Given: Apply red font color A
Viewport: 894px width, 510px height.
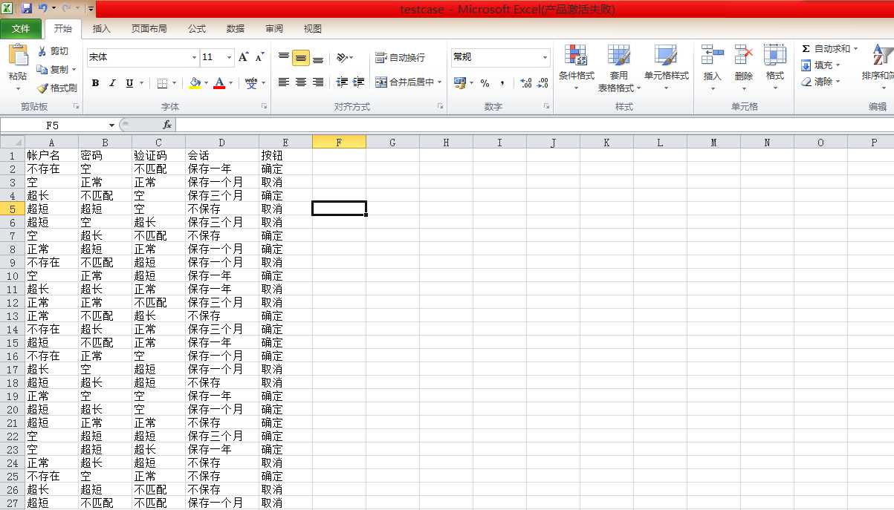Looking at the screenshot, I should click(x=219, y=83).
